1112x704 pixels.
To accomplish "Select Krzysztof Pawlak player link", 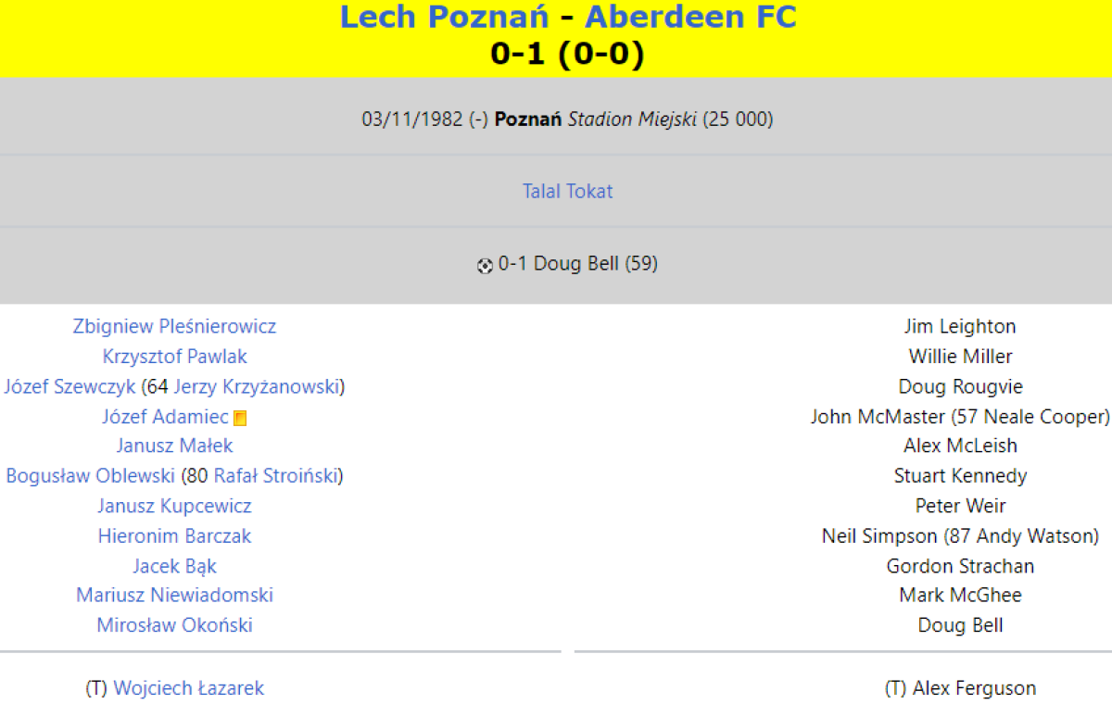I will tap(174, 357).
